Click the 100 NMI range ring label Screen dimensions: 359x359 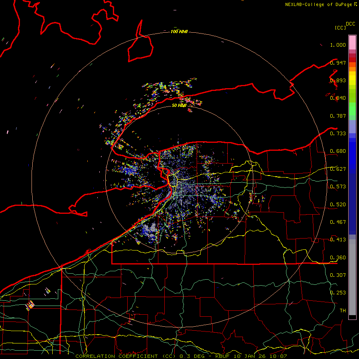click(179, 32)
